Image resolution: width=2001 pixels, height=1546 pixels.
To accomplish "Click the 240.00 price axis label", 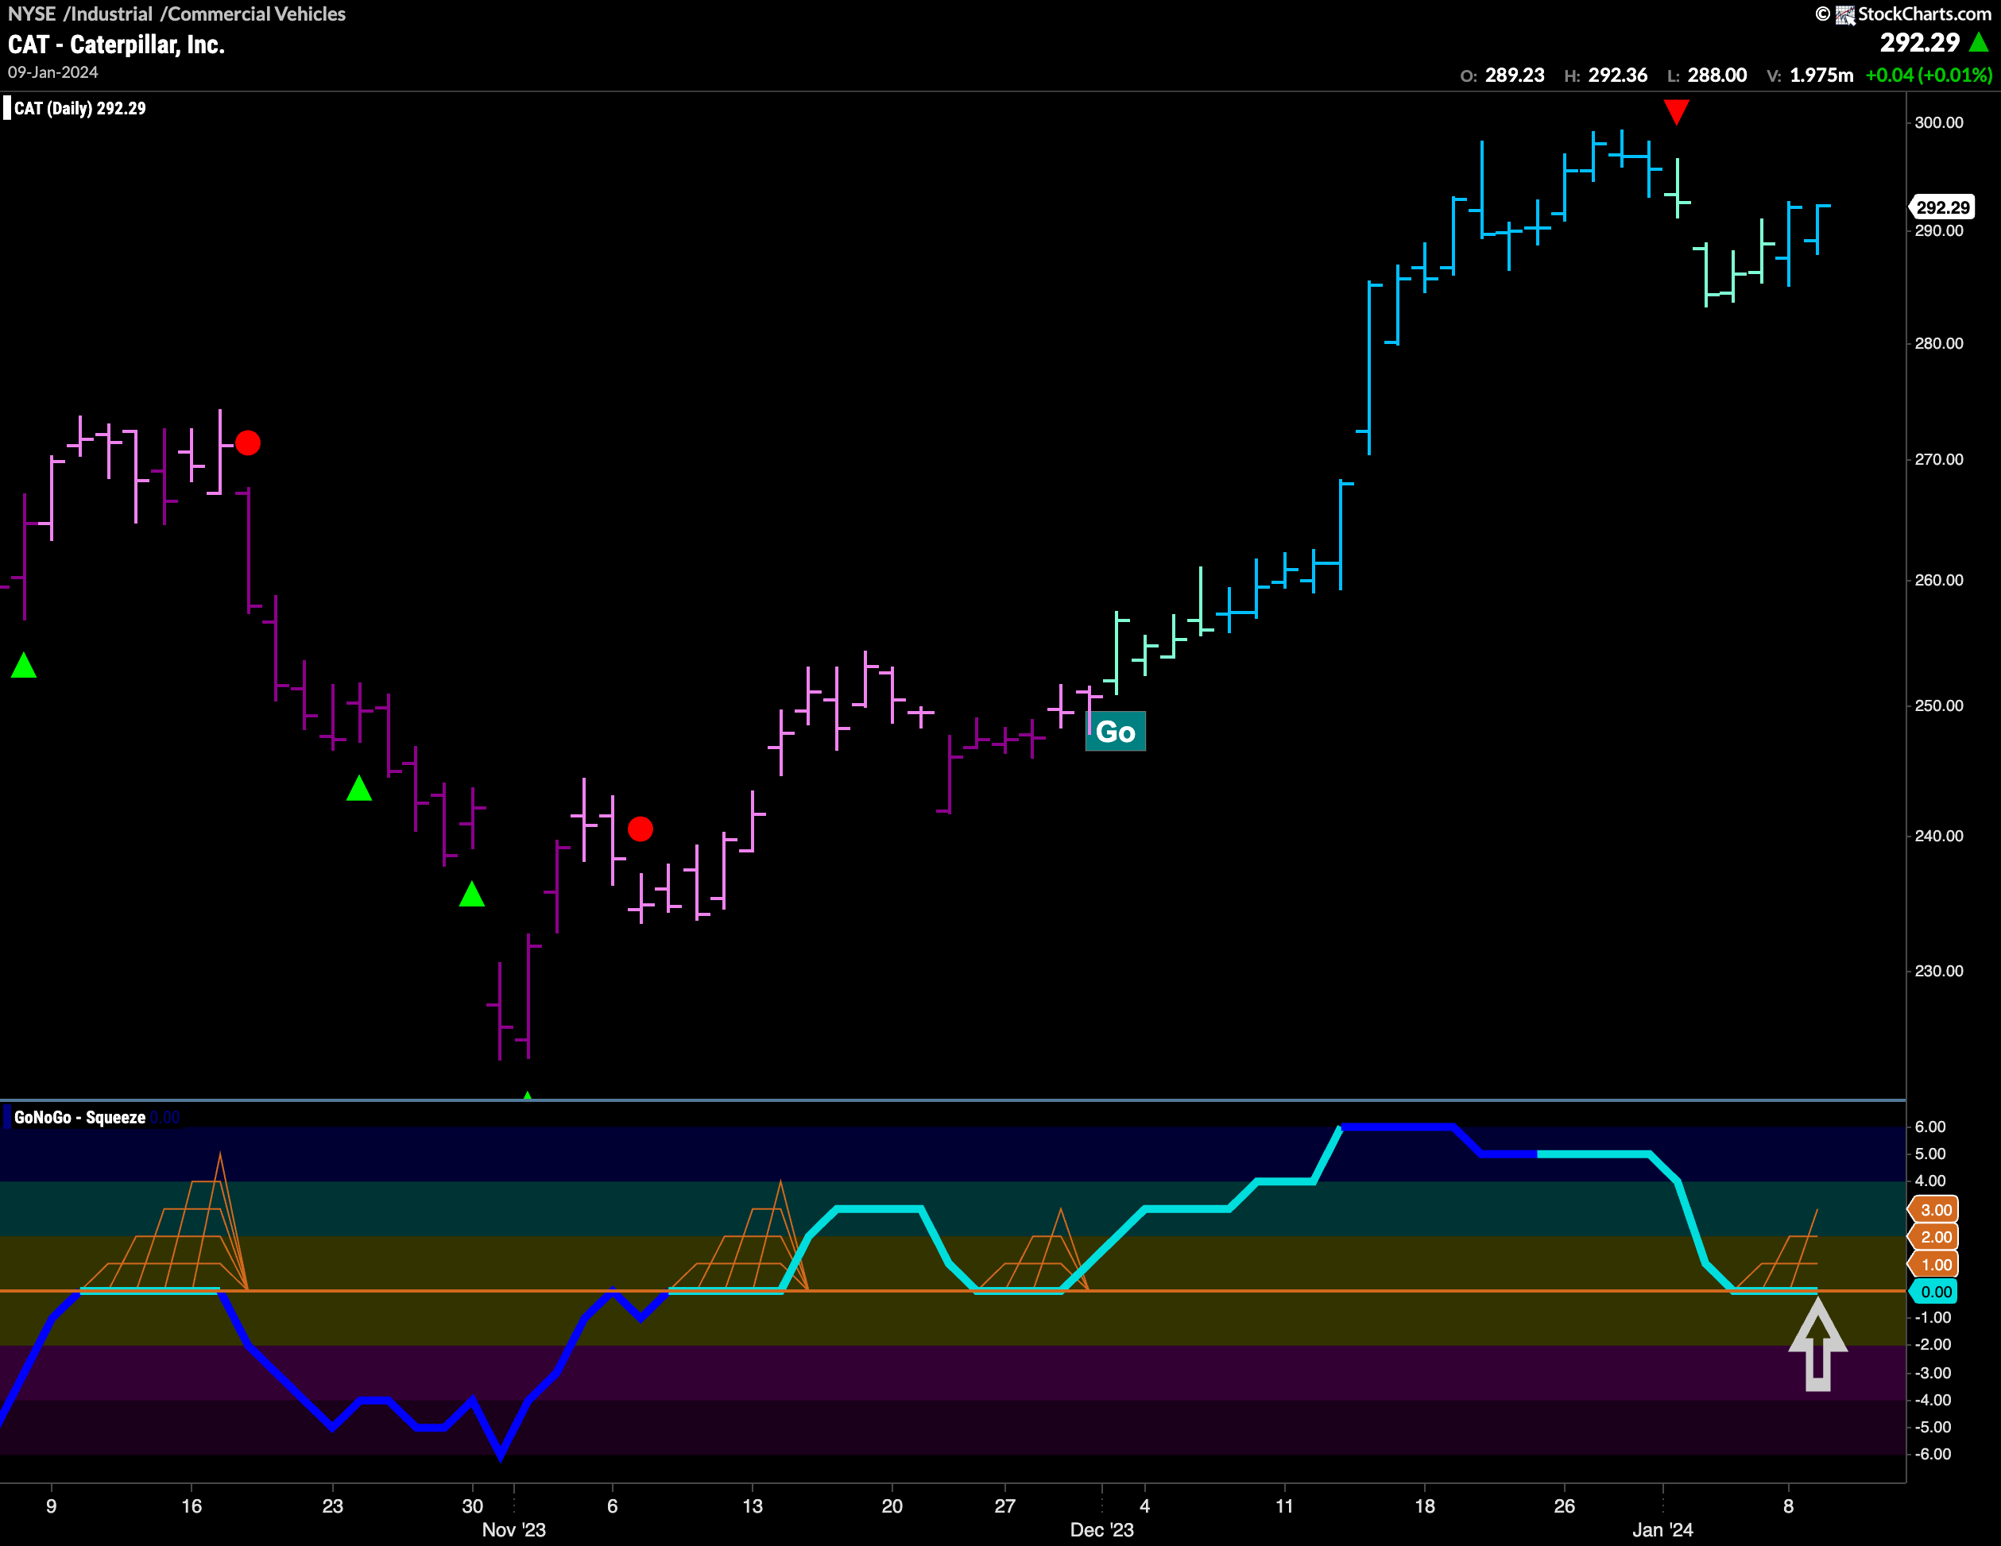I will [x=1939, y=837].
